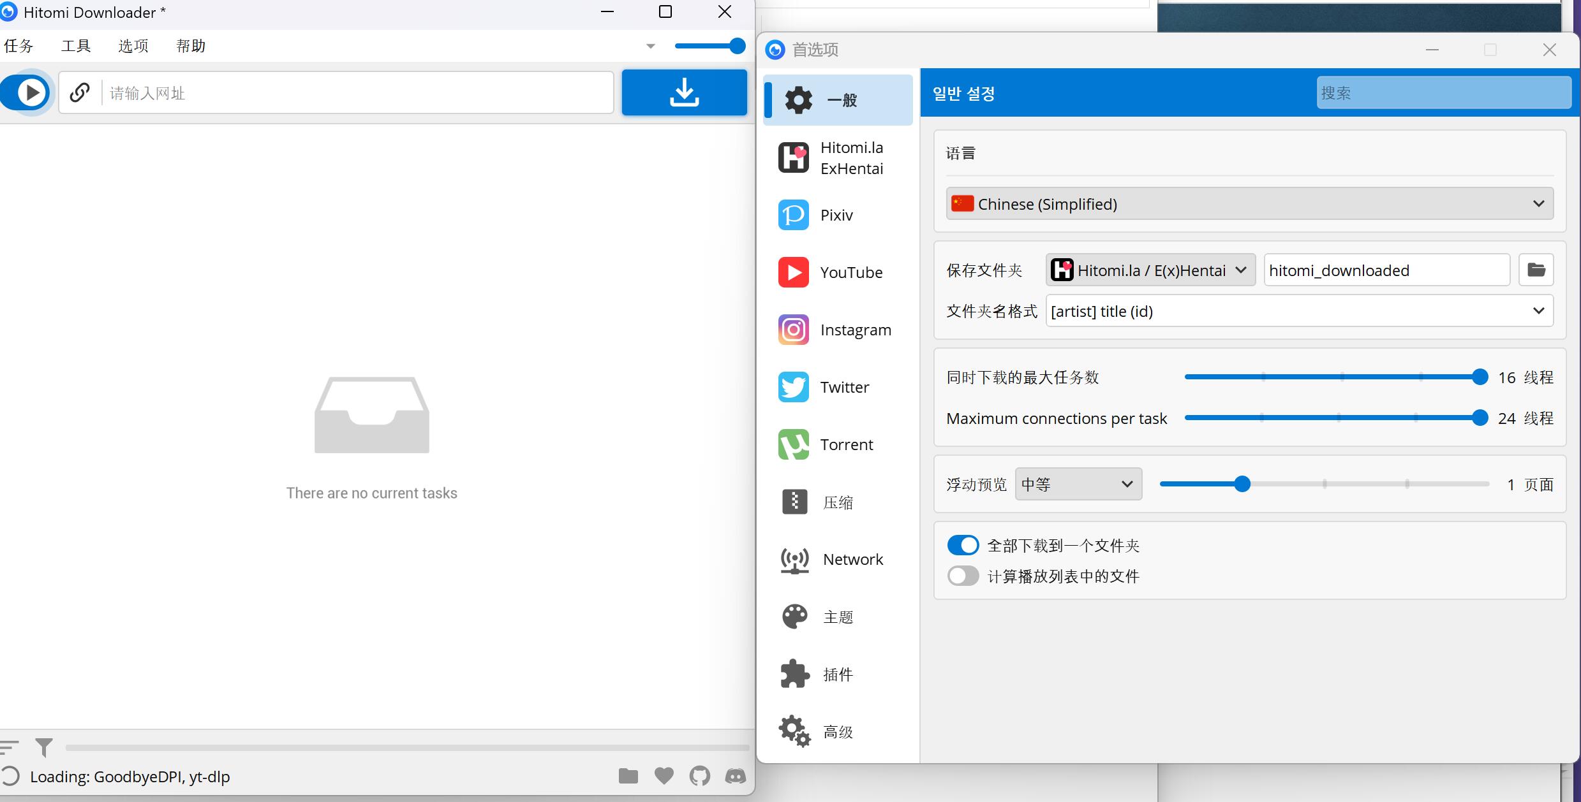Open the Hitomi.la / E(x)Hentai site dropdown
This screenshot has height=802, width=1581.
(x=1150, y=270)
